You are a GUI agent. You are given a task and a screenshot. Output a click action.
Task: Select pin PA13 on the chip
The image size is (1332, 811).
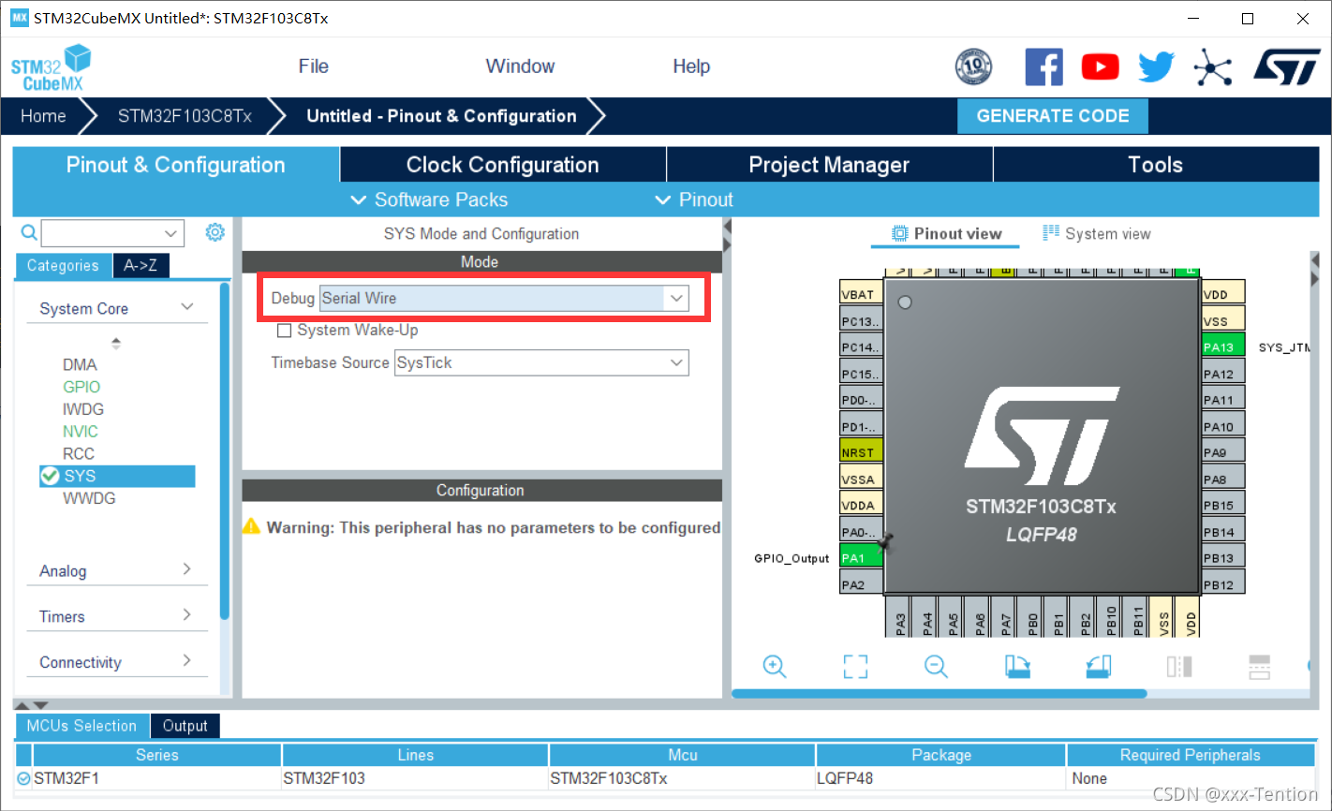pyautogui.click(x=1223, y=347)
